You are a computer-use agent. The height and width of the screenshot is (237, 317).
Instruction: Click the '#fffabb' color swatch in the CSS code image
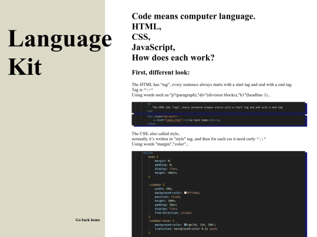(x=186, y=193)
